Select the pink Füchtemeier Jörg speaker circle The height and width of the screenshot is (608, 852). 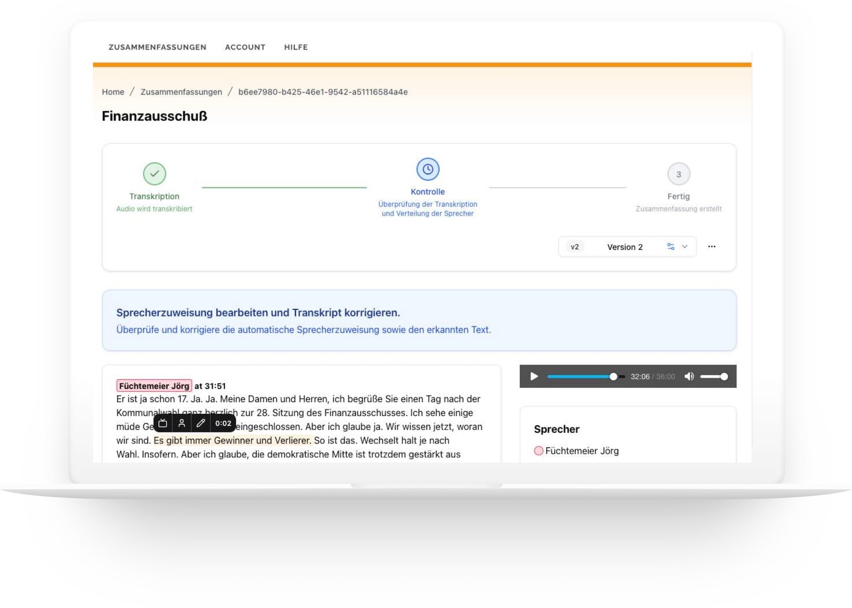click(538, 451)
